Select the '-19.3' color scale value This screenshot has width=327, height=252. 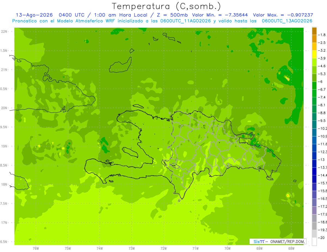323,230
